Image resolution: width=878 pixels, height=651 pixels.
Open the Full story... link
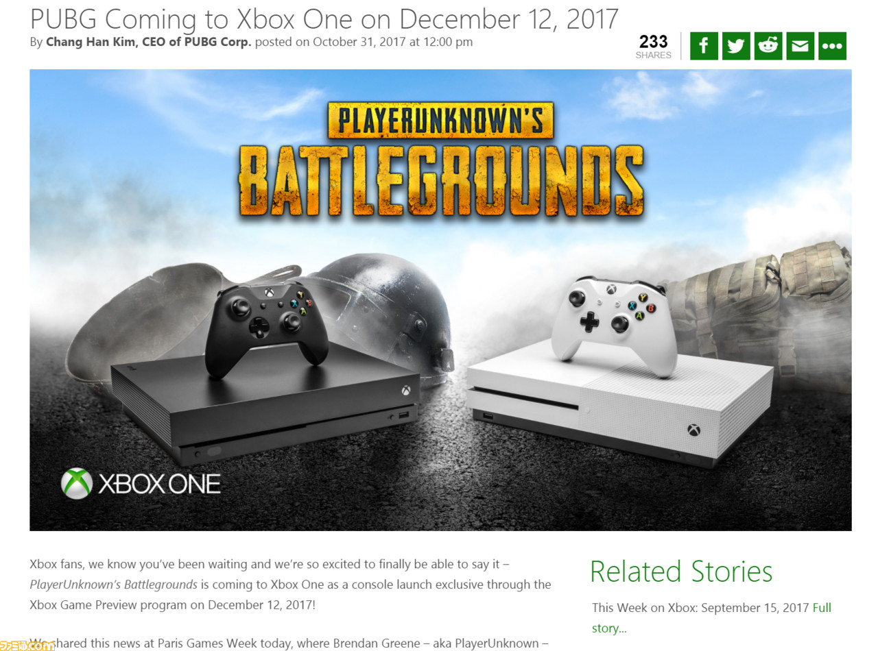(711, 618)
